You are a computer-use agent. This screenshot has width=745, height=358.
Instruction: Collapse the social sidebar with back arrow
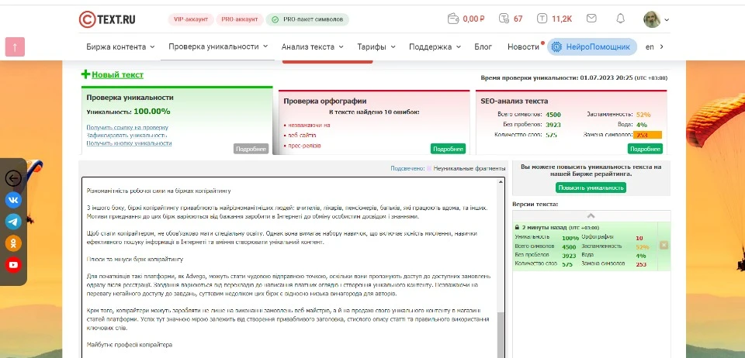[x=13, y=178]
